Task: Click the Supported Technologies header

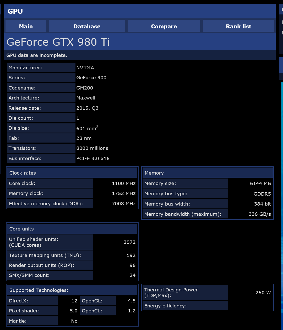Action: point(72,290)
